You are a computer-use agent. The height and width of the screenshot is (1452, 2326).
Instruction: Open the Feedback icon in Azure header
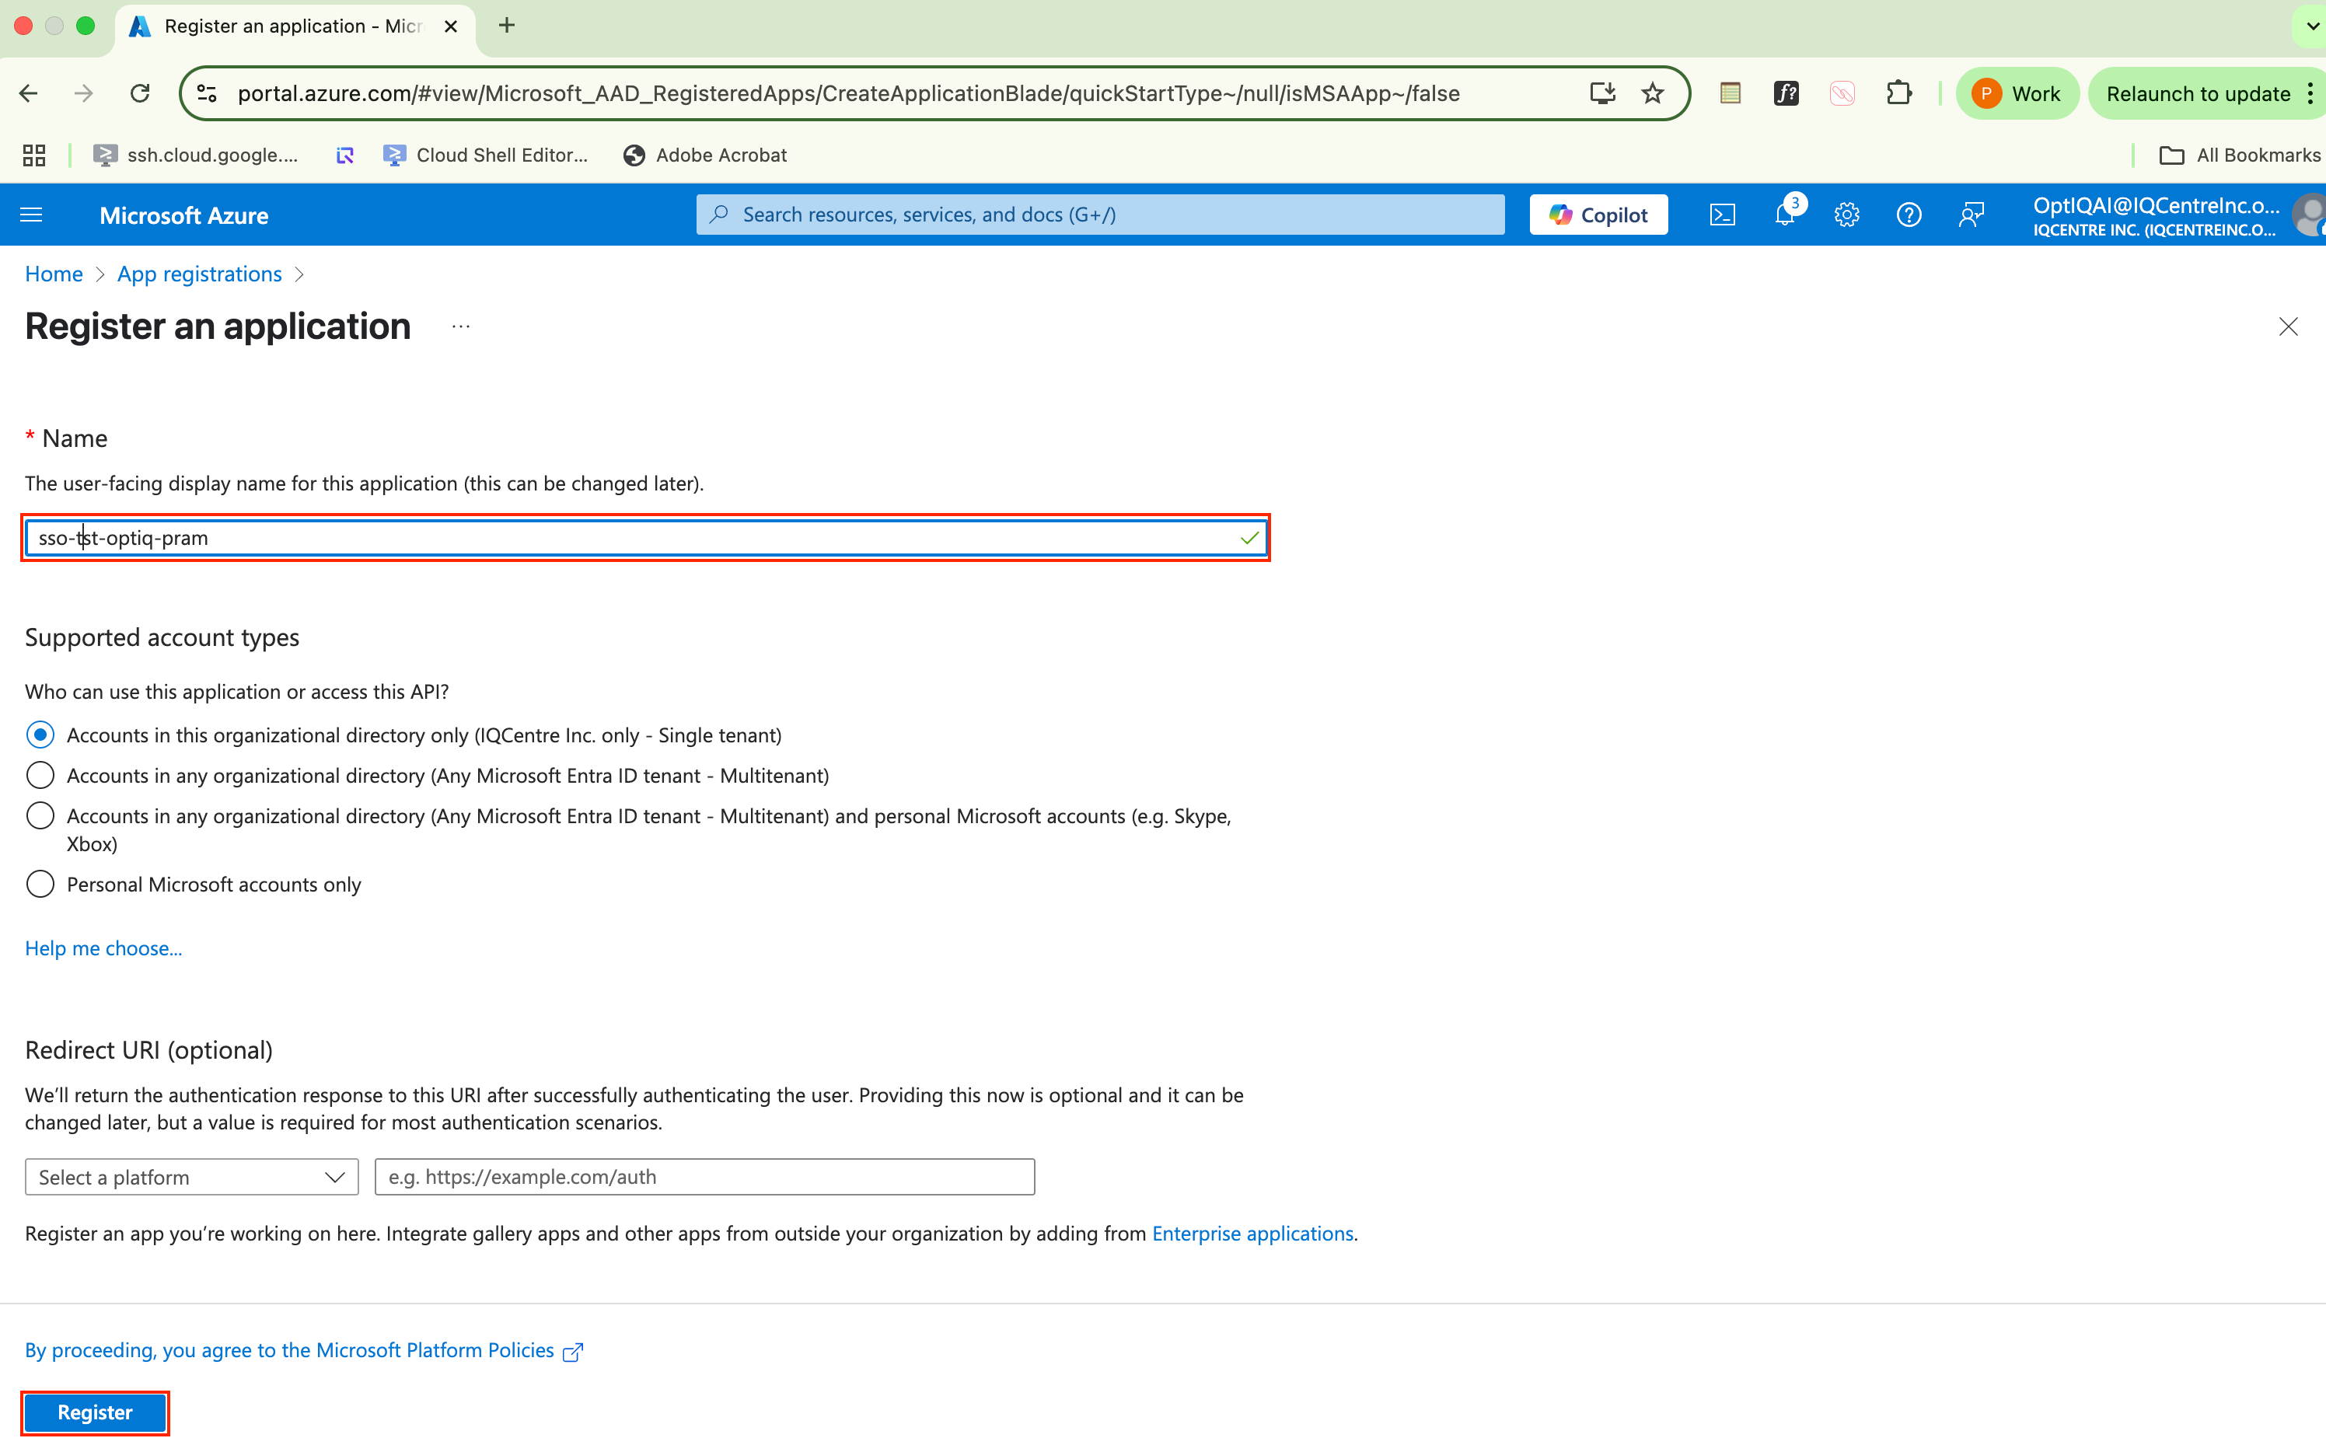point(1971,215)
